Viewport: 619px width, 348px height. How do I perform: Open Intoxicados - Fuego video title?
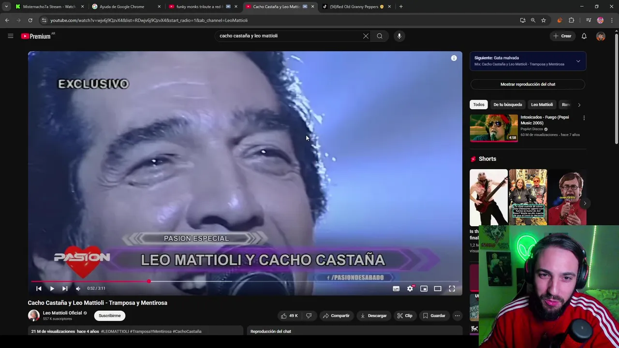pos(545,120)
